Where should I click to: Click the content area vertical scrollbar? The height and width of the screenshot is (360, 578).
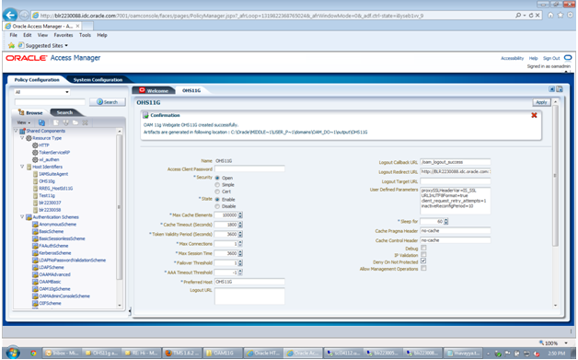click(555, 176)
